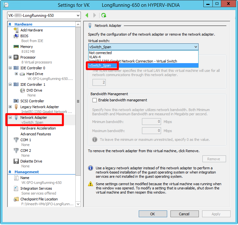Click the "Some services offered" text
This screenshot has height=225, width=238.
[39, 193]
